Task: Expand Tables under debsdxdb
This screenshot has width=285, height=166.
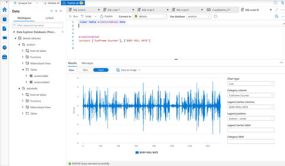Action: coord(23,113)
